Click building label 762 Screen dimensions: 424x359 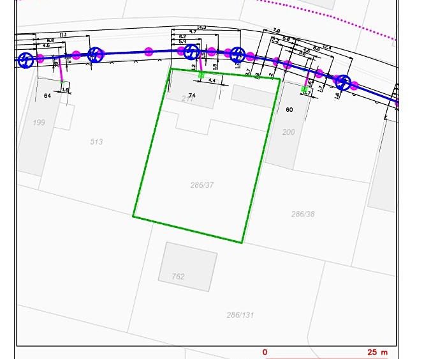click(178, 277)
